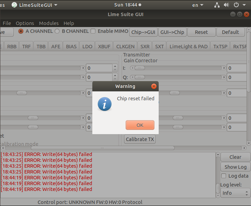This screenshot has height=206, width=251.
Task: Switch to the LimeLight & PAD tab
Action: point(188,47)
